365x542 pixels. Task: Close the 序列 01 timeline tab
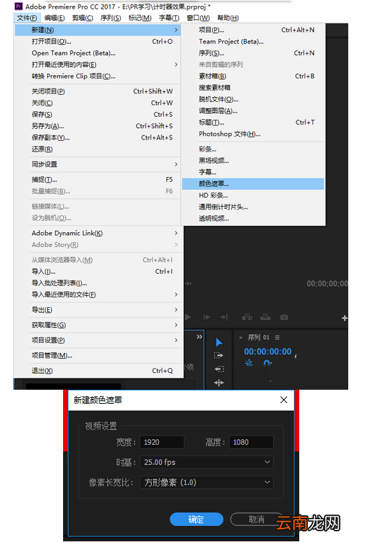(241, 337)
